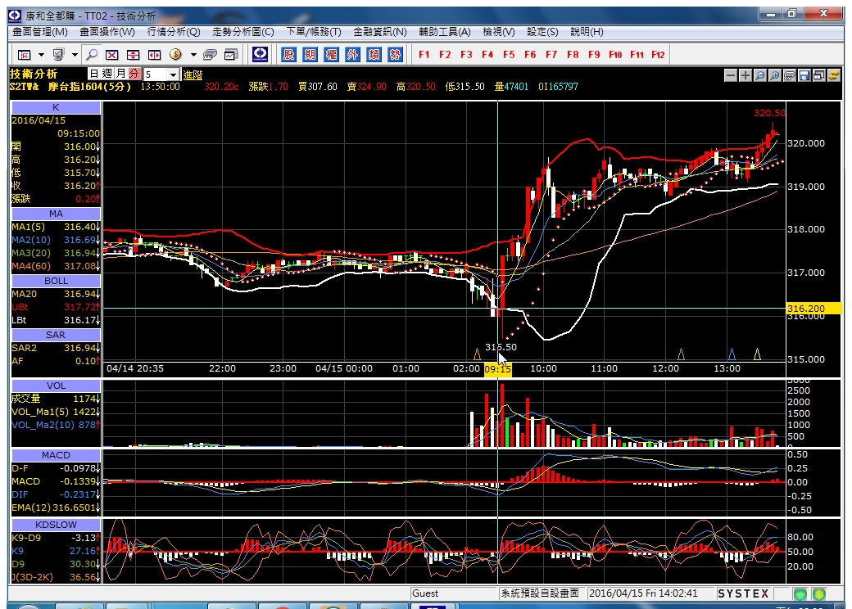Viewport: 852px width, 609px height.
Task: Click the F5 shortcut button
Action: click(x=509, y=54)
